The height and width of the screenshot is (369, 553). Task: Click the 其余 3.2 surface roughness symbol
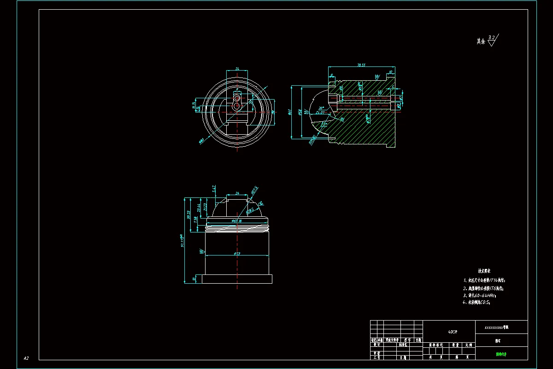pyautogui.click(x=488, y=41)
